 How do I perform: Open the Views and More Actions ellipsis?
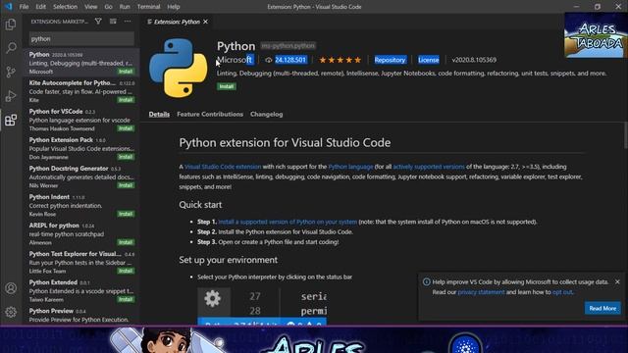click(128, 22)
